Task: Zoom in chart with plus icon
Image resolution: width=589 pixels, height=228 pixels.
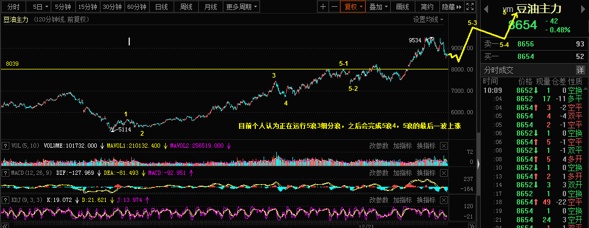Action: (x=323, y=7)
